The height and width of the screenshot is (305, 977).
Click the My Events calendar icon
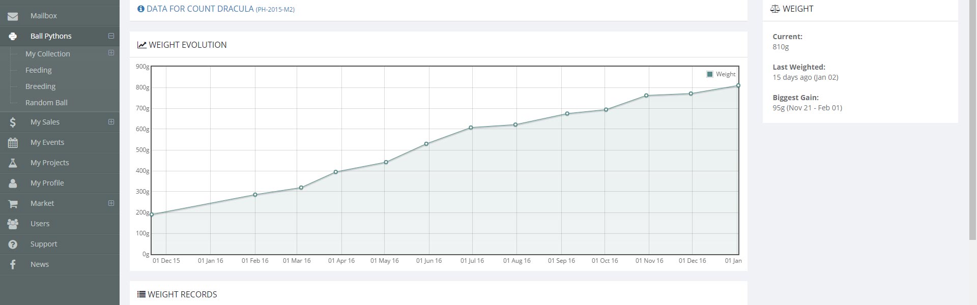(13, 143)
